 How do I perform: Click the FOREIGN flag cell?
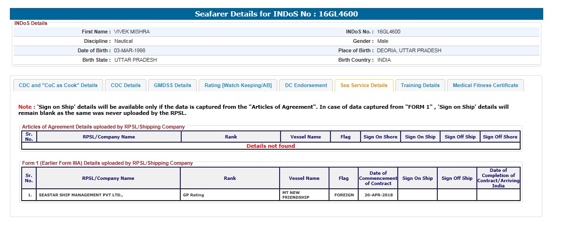pos(344,195)
